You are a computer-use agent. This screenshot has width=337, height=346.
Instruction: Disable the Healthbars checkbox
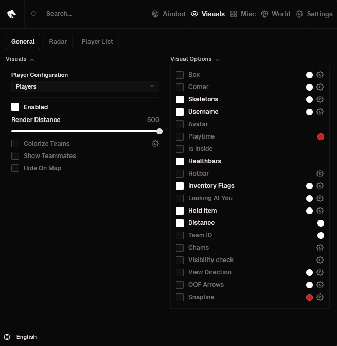click(x=180, y=161)
